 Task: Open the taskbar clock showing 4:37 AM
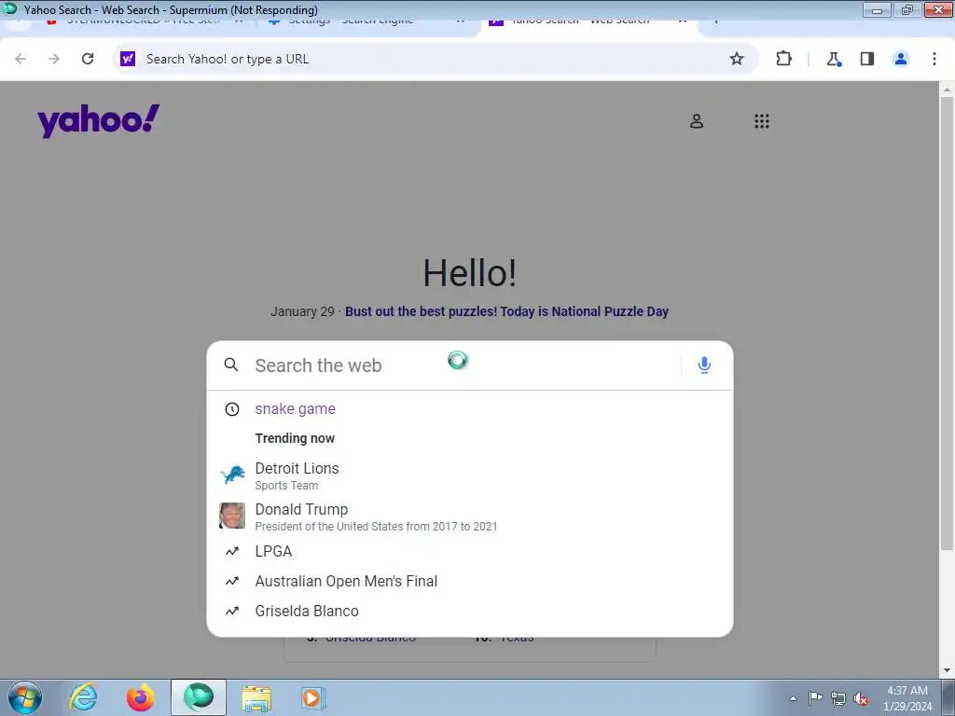click(907, 698)
